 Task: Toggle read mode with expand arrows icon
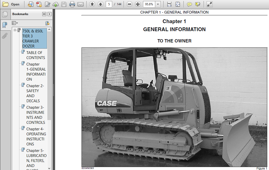pos(209,4)
